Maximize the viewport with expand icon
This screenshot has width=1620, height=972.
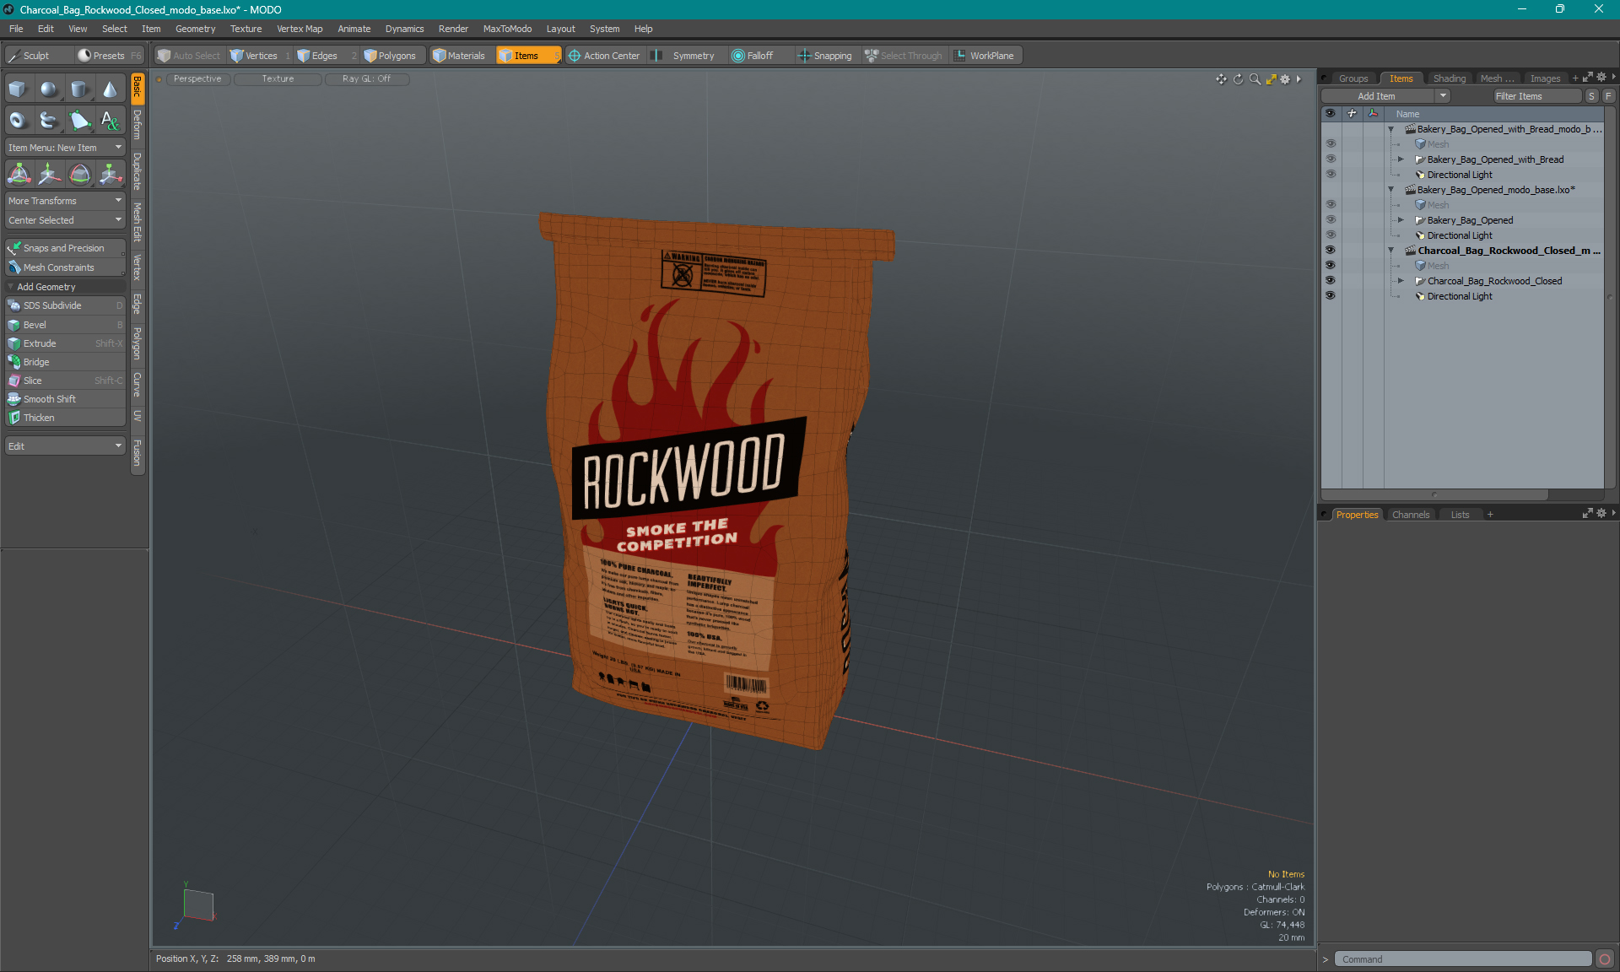pos(1271,79)
